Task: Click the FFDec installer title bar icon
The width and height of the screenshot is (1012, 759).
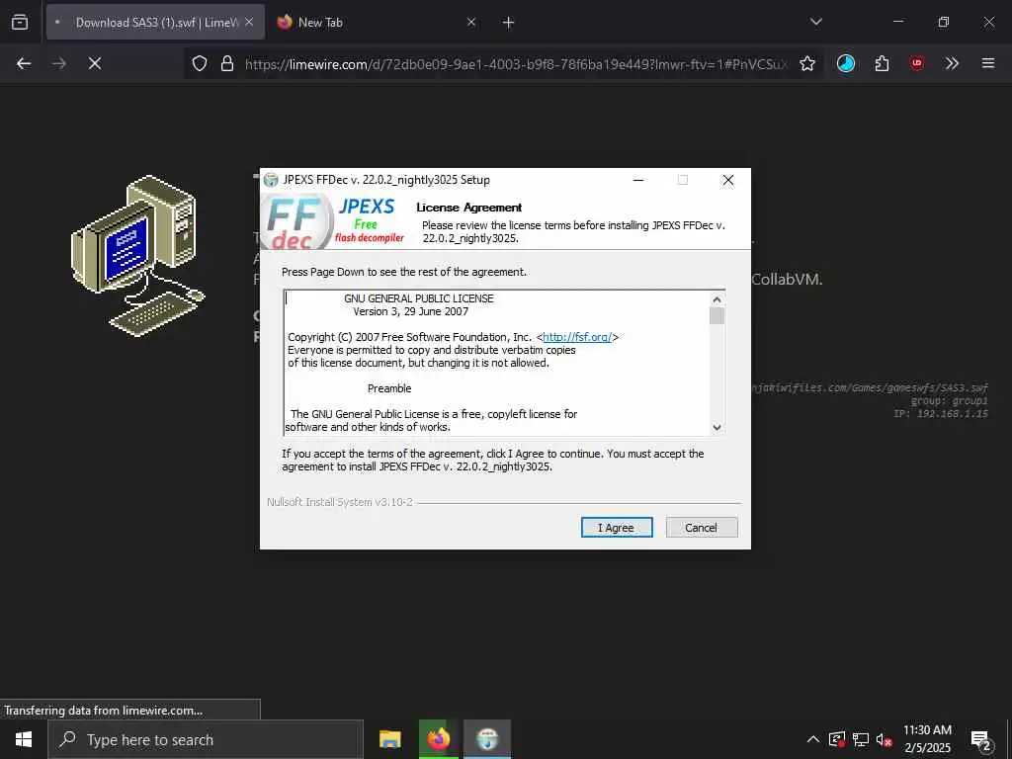Action: (x=271, y=180)
